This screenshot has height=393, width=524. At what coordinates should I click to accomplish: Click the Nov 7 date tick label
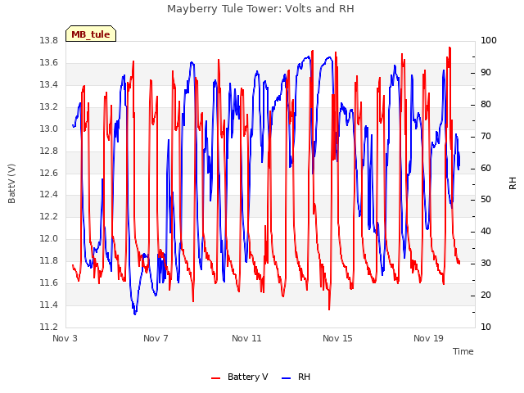tap(156, 338)
